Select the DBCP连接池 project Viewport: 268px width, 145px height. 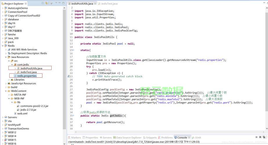tap(15, 31)
